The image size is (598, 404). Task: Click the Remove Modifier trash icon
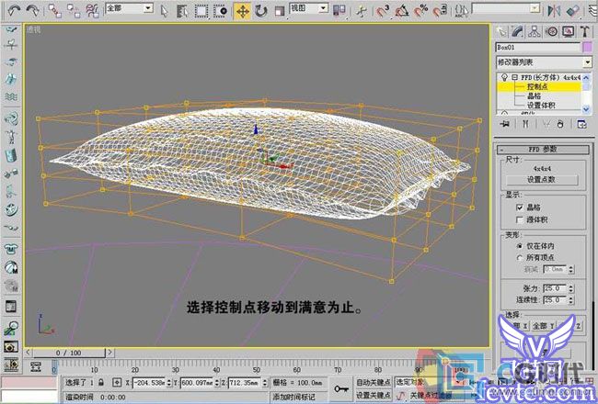click(x=560, y=124)
